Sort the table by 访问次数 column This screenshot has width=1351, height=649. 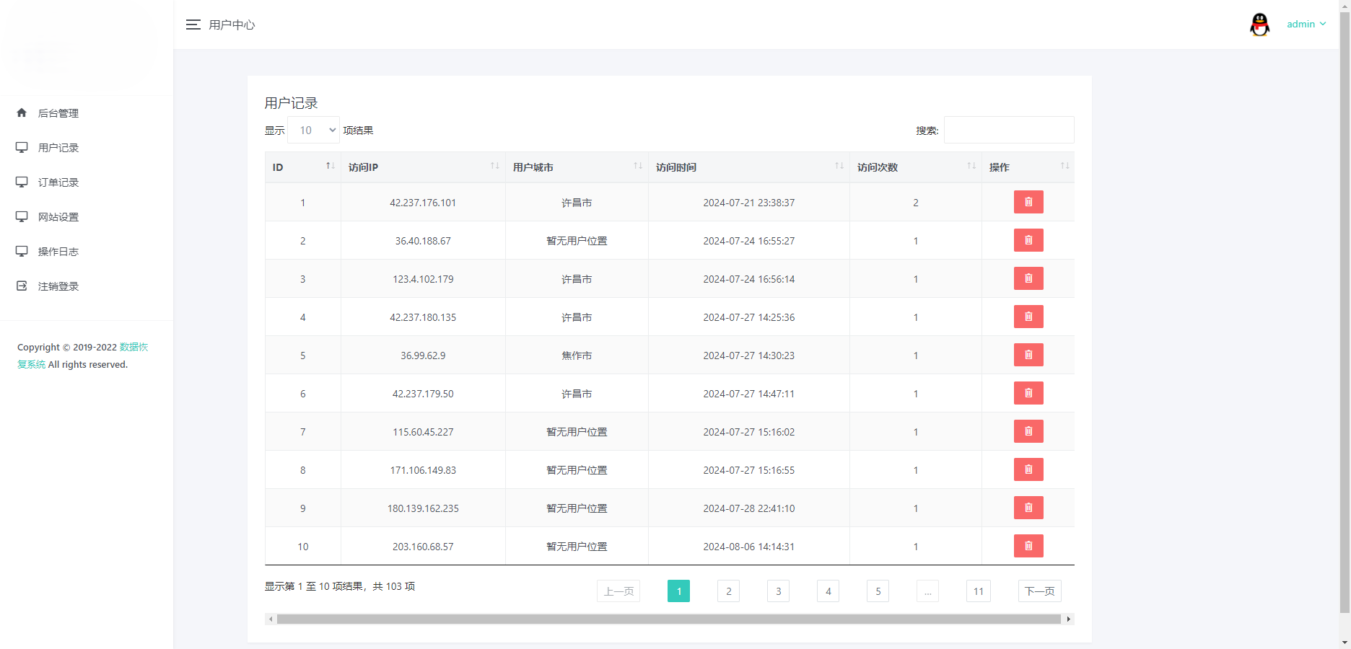(x=915, y=167)
